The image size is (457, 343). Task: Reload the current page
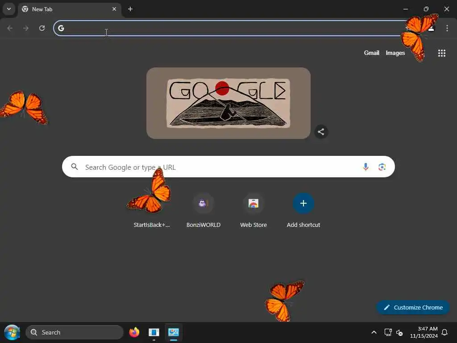[42, 28]
